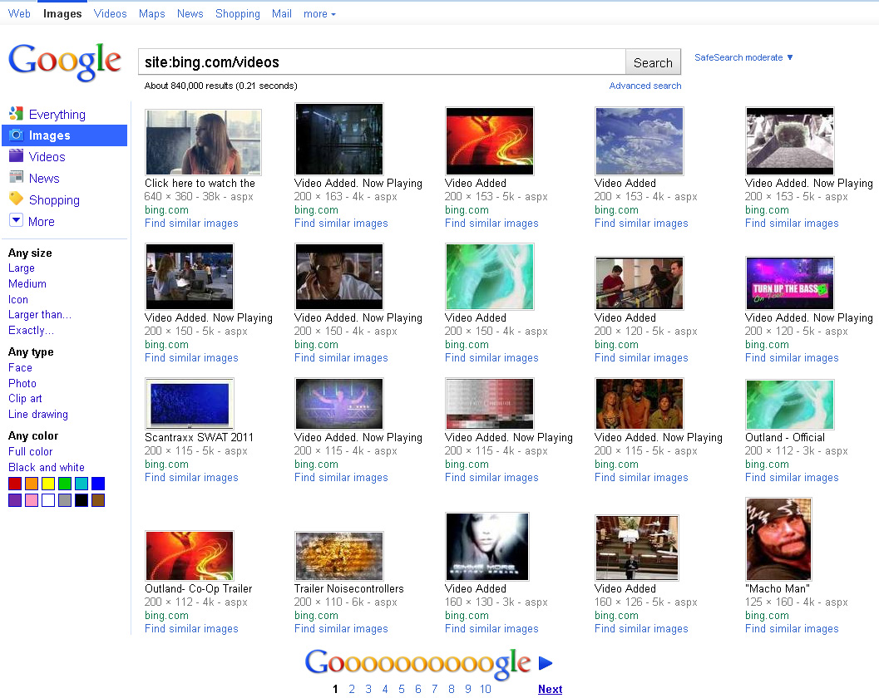Choose the 'Larger than...' size filter
The height and width of the screenshot is (698, 879).
click(40, 315)
